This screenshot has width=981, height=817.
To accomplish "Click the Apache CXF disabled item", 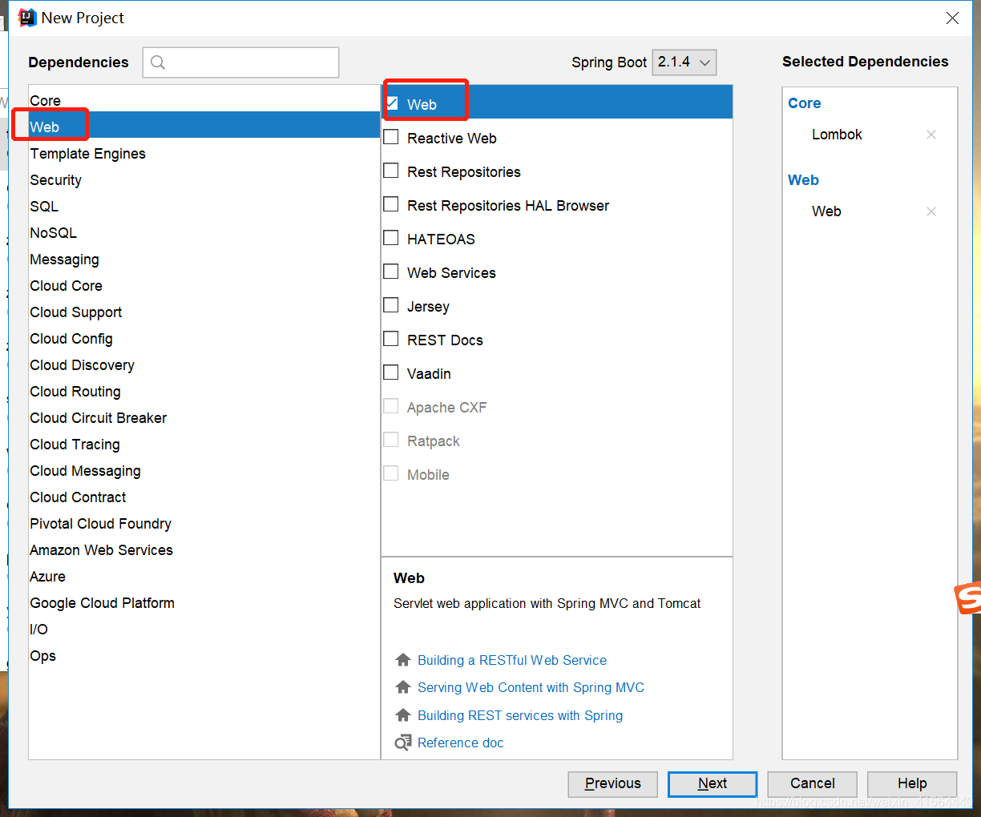I will click(446, 408).
